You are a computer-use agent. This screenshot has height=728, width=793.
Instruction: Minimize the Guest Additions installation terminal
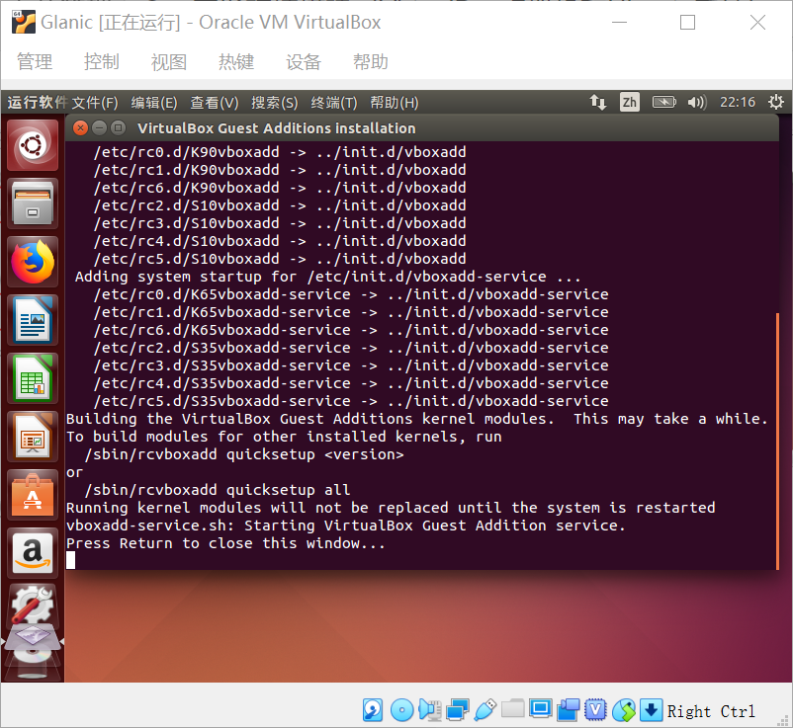click(x=99, y=127)
